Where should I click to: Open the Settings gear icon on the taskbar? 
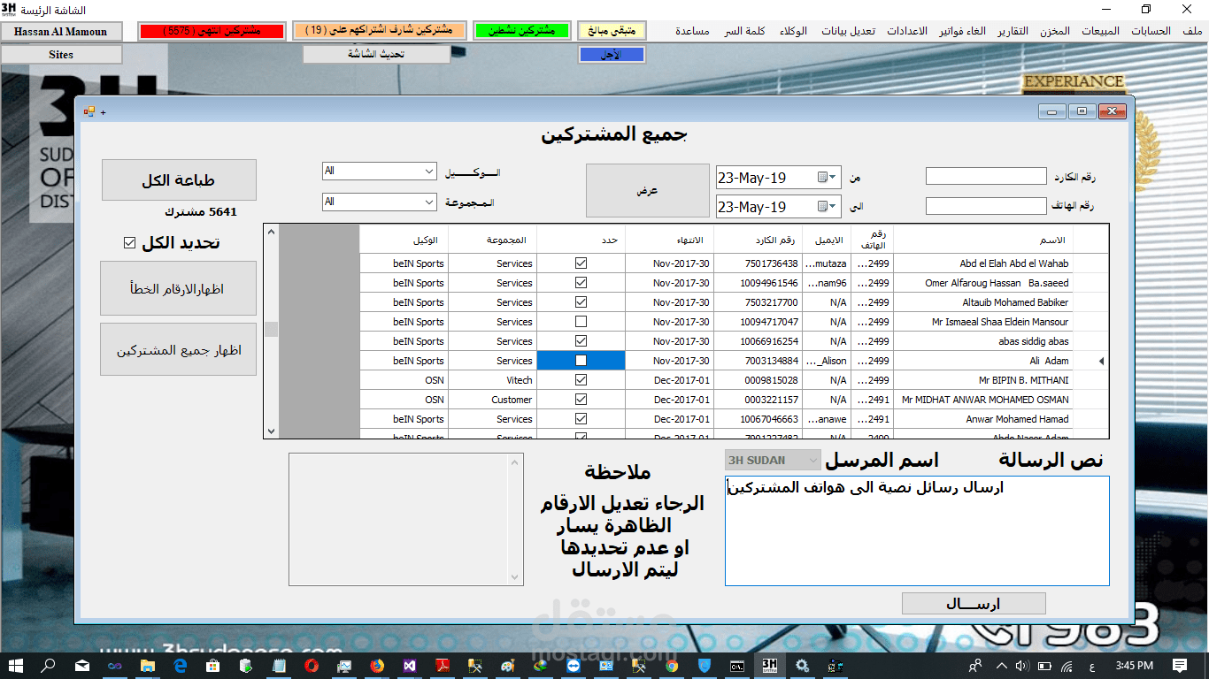coord(803,667)
